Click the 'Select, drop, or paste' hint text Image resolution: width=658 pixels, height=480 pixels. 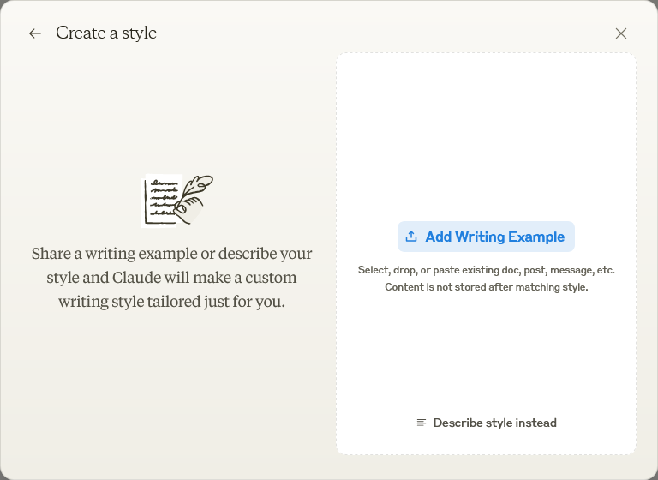[x=486, y=270]
